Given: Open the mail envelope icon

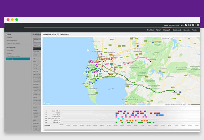Looking at the screenshot, I should point(189,25).
